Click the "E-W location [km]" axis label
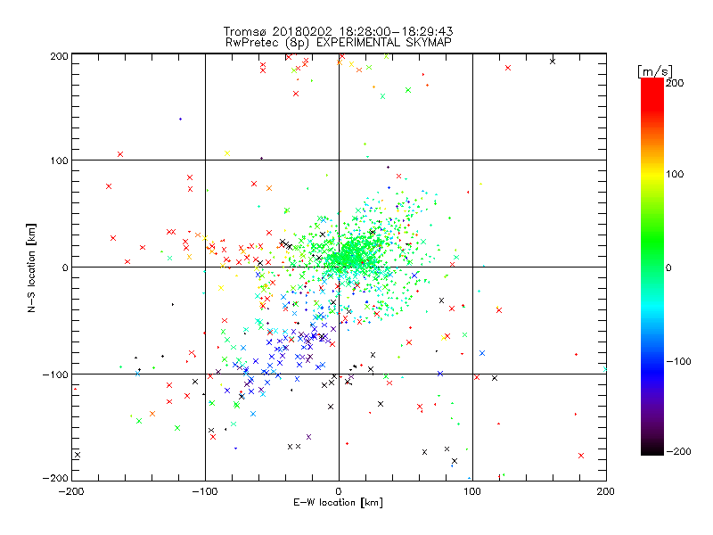 338,503
